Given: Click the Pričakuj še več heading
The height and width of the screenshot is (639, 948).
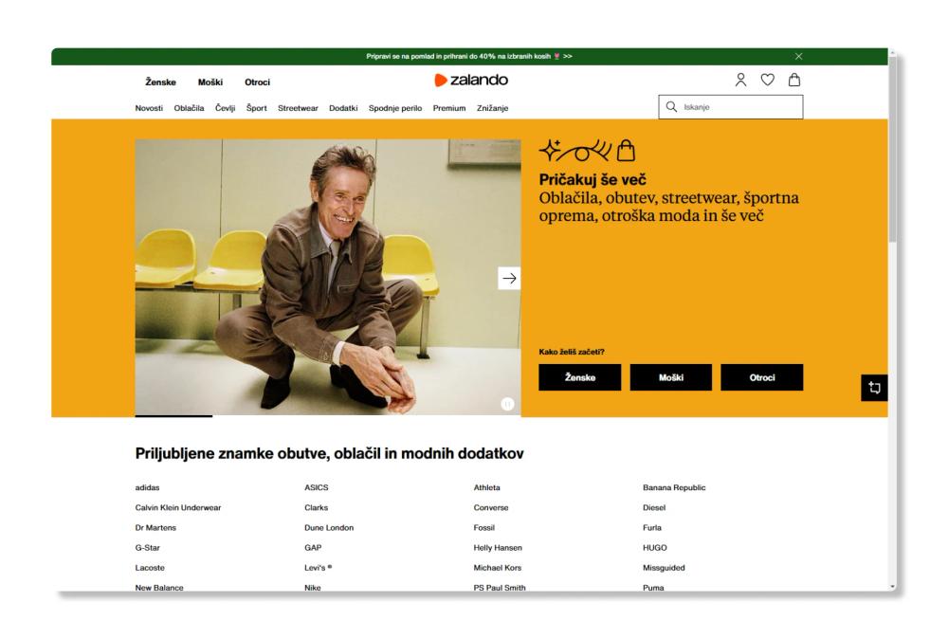Looking at the screenshot, I should point(592,179).
